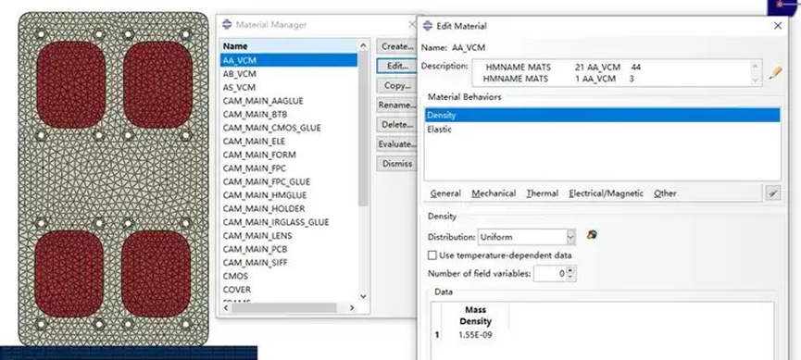
Task: Select Density in Material Behaviors list
Action: point(602,115)
